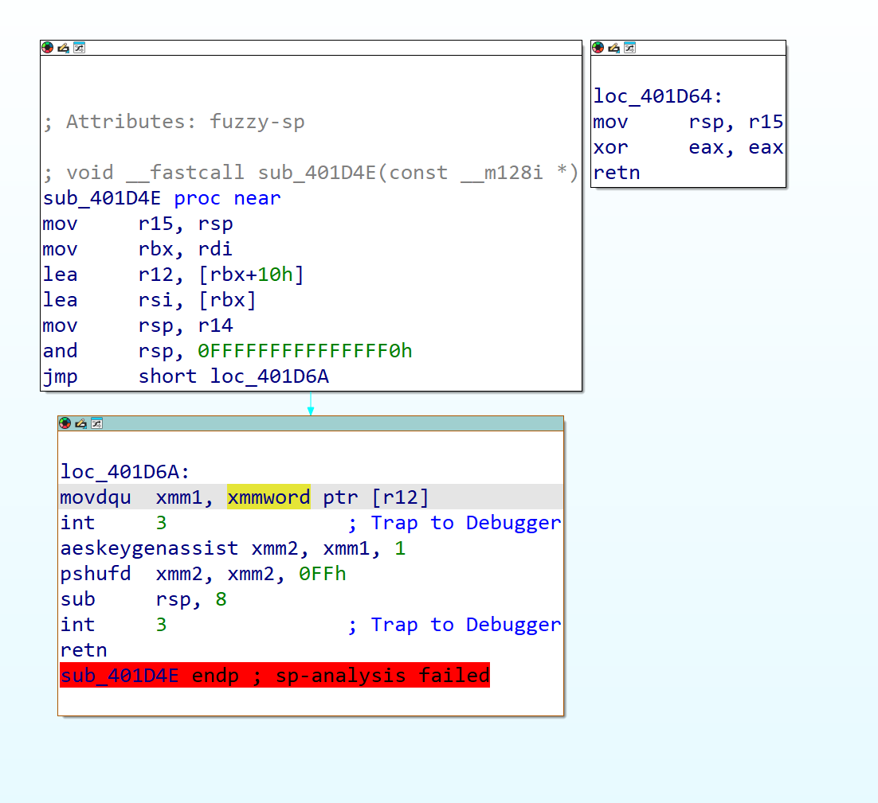Click the red sub_401D4E endp line
The image size is (878, 803).
(x=275, y=676)
